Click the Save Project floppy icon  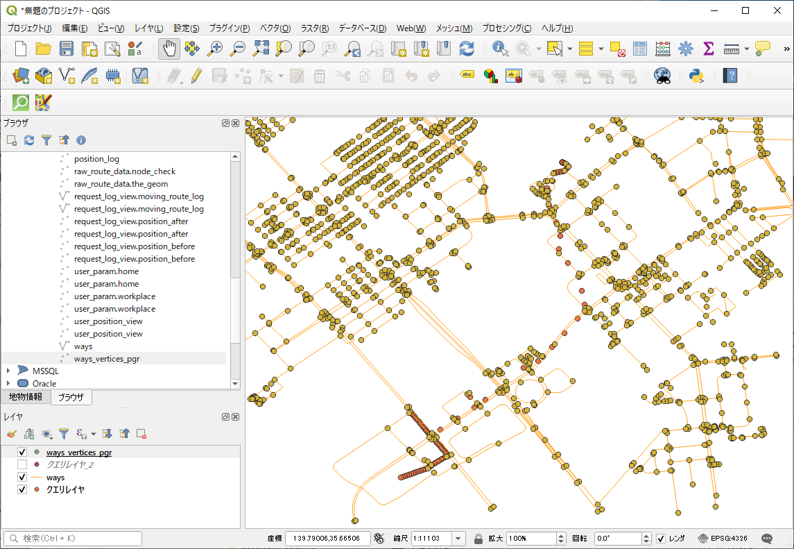[67, 49]
